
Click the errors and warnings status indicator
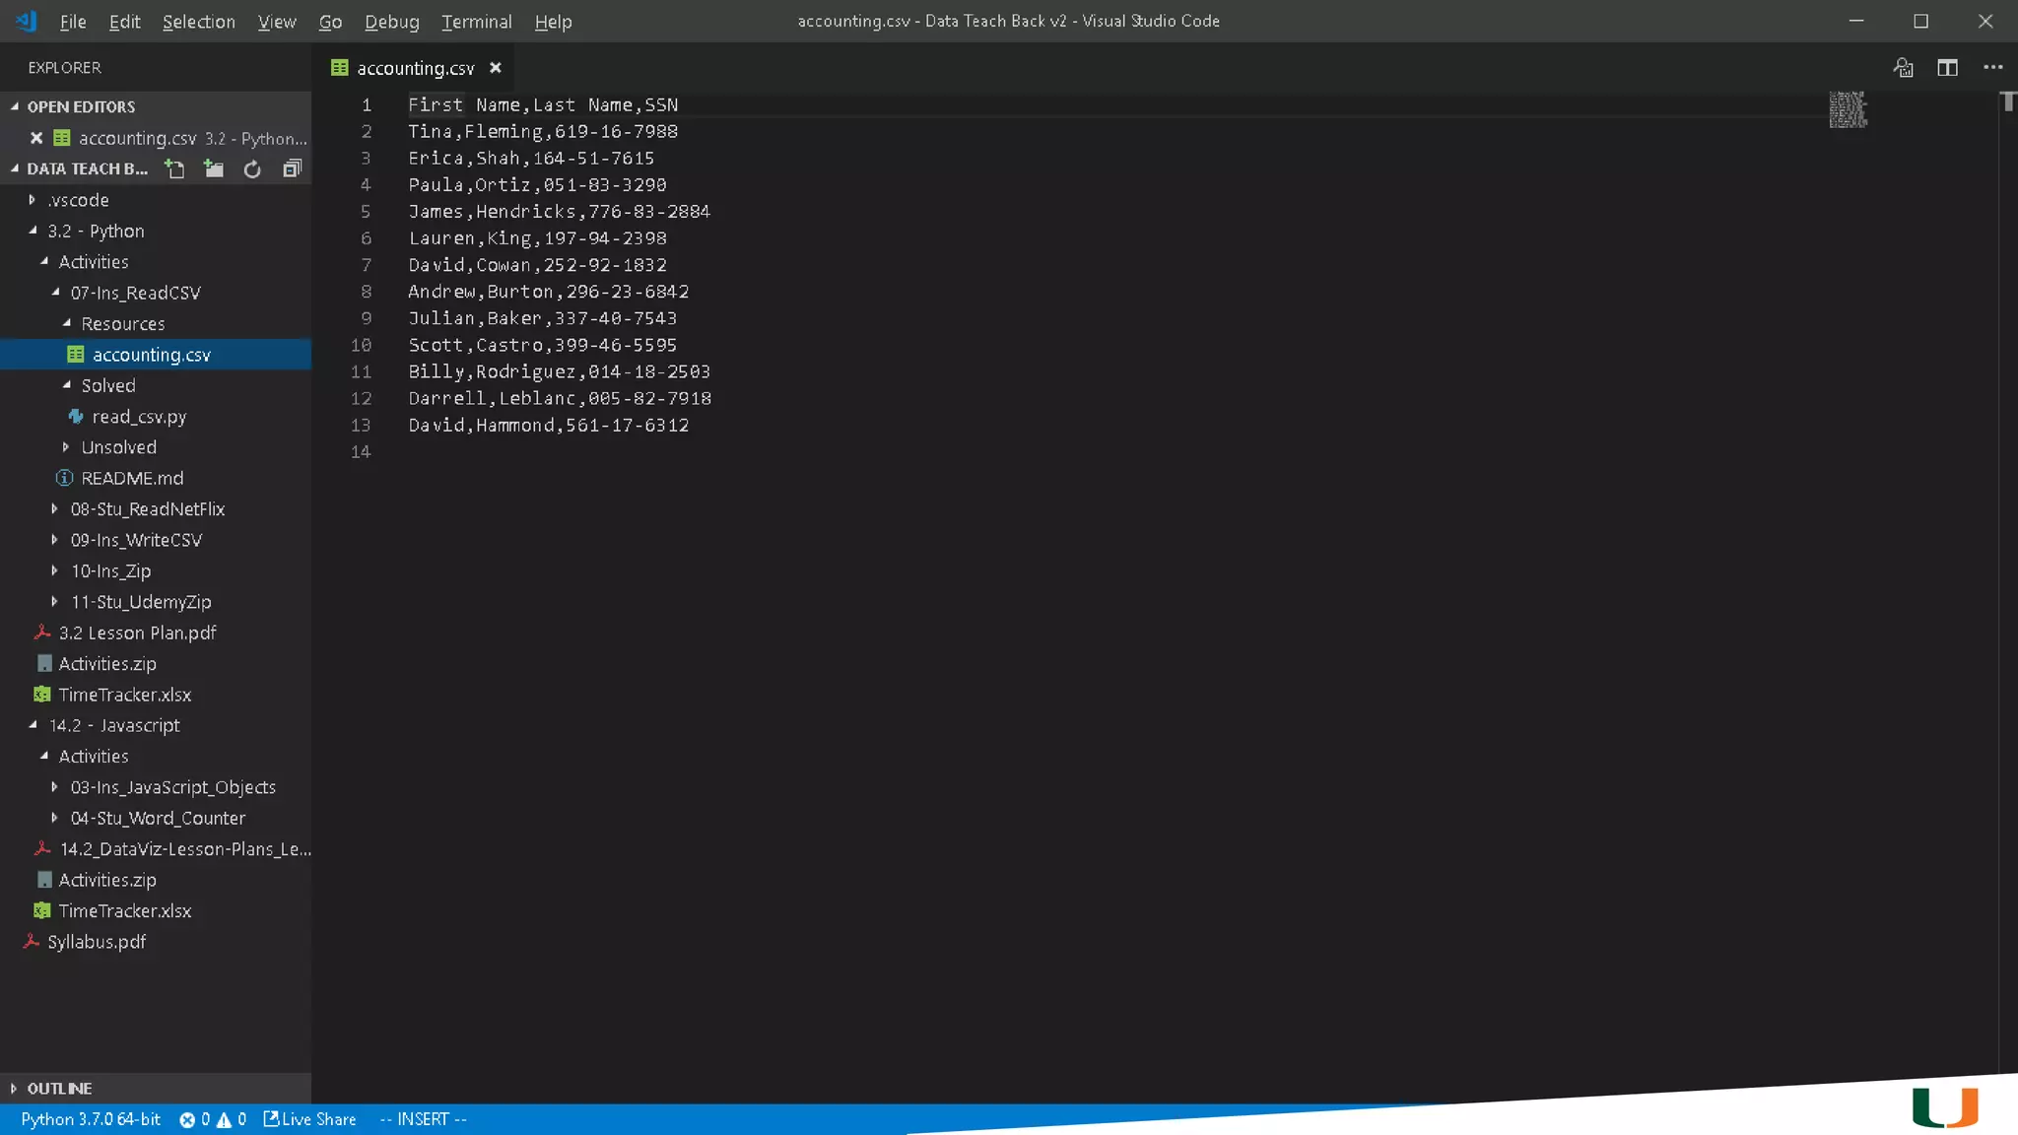213,1119
